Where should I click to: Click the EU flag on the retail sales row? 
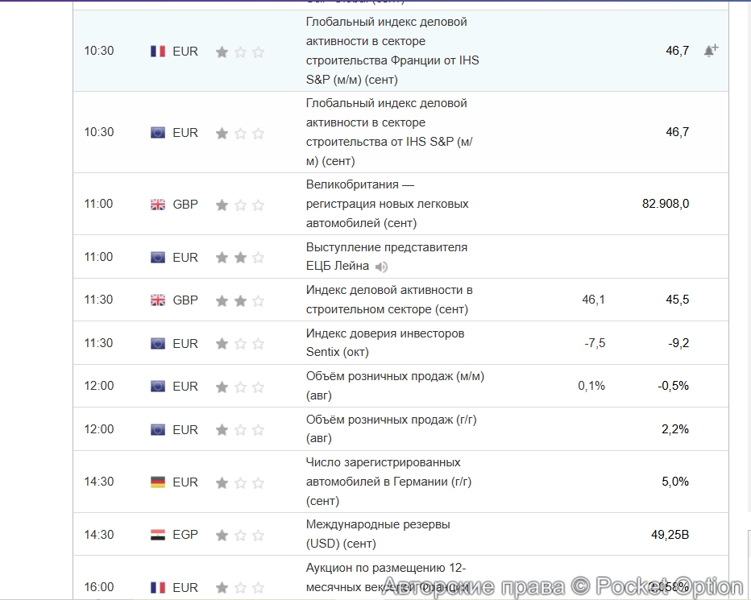pyautogui.click(x=157, y=385)
